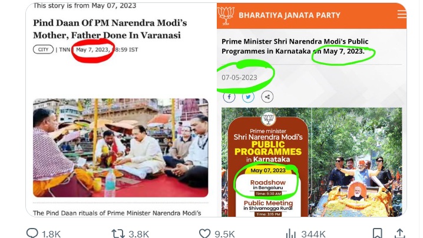This screenshot has width=423, height=238.
Task: Click the share upload icon
Action: [400, 233]
